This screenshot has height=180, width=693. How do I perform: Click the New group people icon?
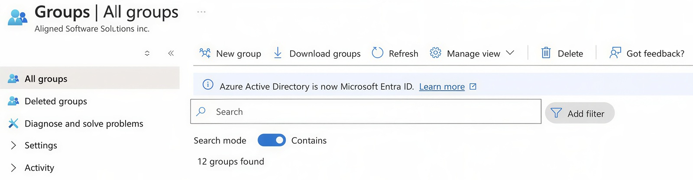[x=205, y=53]
